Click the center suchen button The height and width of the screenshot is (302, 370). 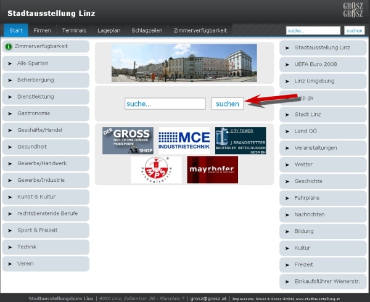pyautogui.click(x=227, y=104)
